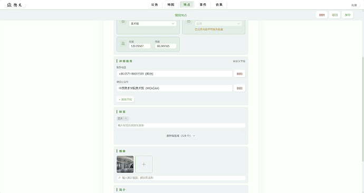Screen dimensions: 364x193
Task: Click the link icon in image URL field
Action: coord(119,178)
